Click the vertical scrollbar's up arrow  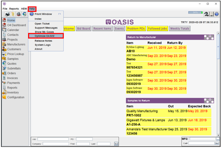point(218,33)
